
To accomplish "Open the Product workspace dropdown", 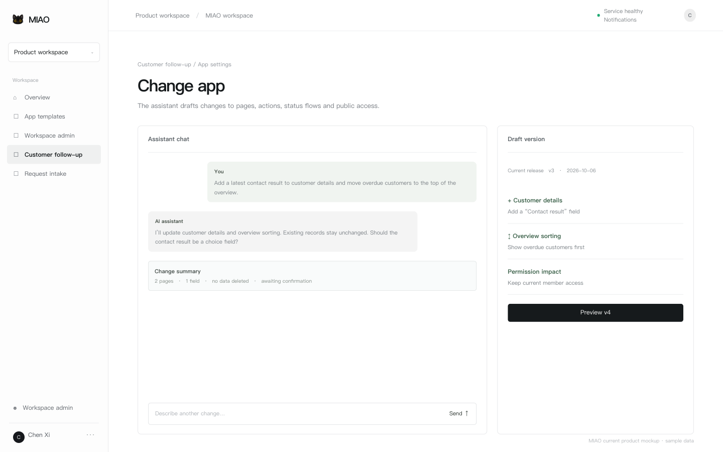I will pos(54,52).
